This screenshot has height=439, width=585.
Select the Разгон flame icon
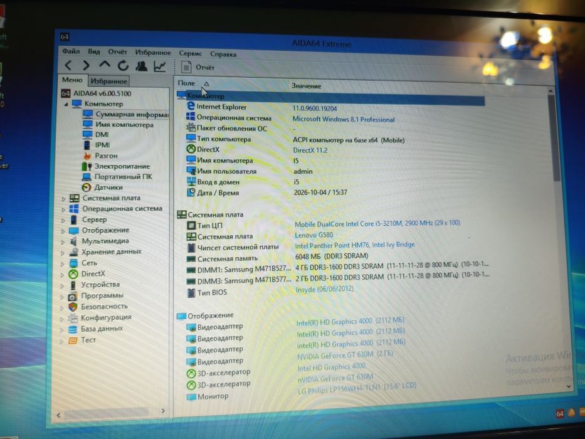point(87,156)
